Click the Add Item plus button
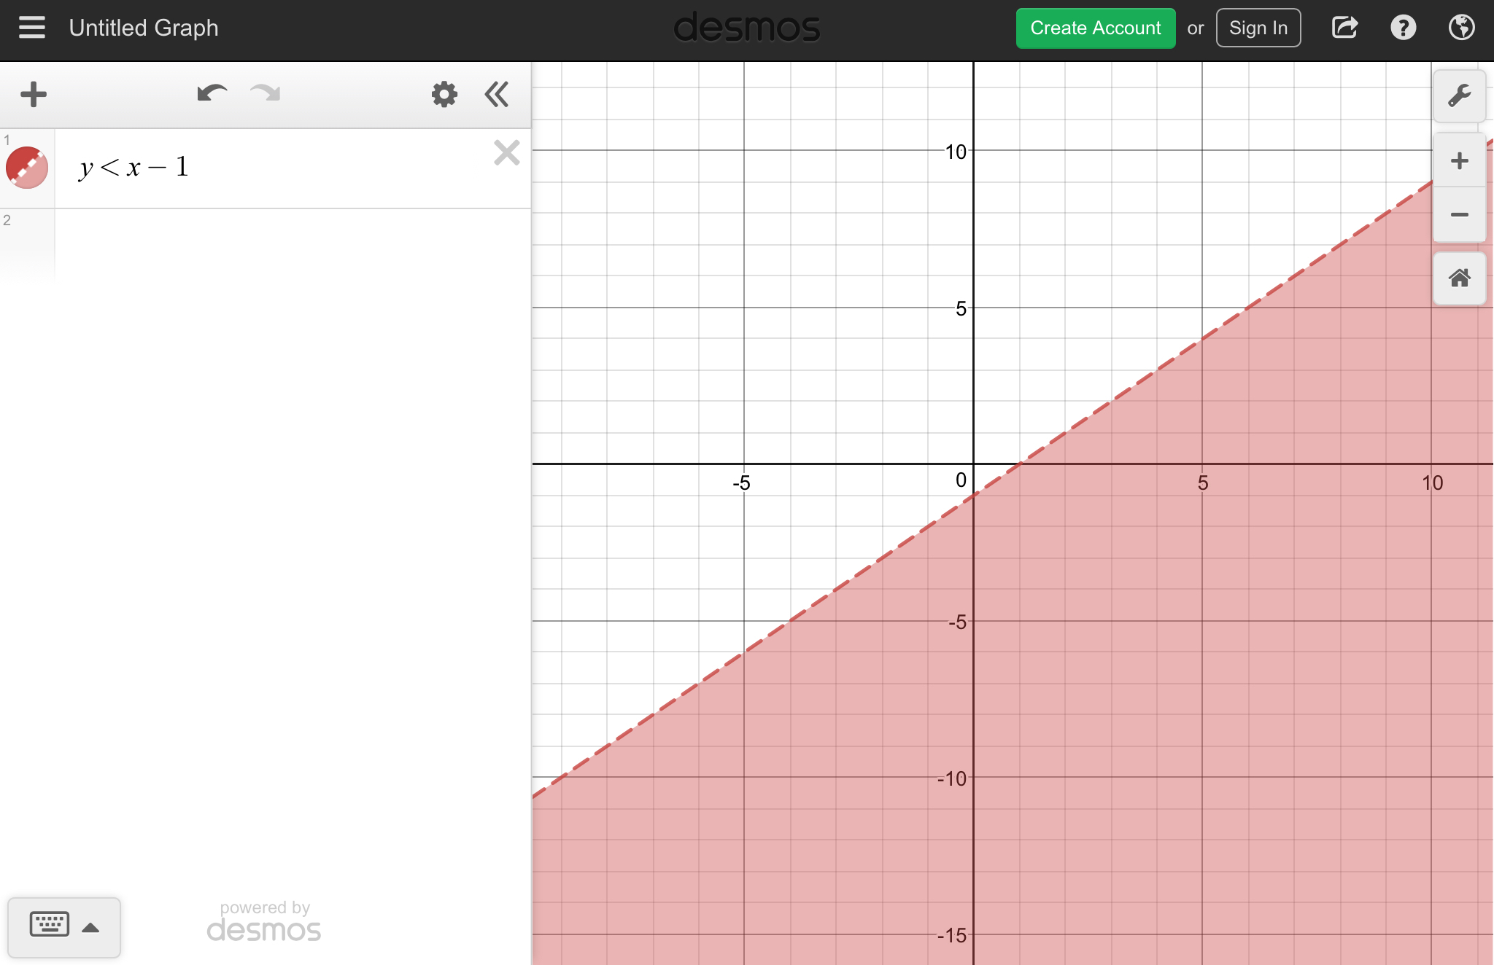The height and width of the screenshot is (965, 1494). pos(34,95)
